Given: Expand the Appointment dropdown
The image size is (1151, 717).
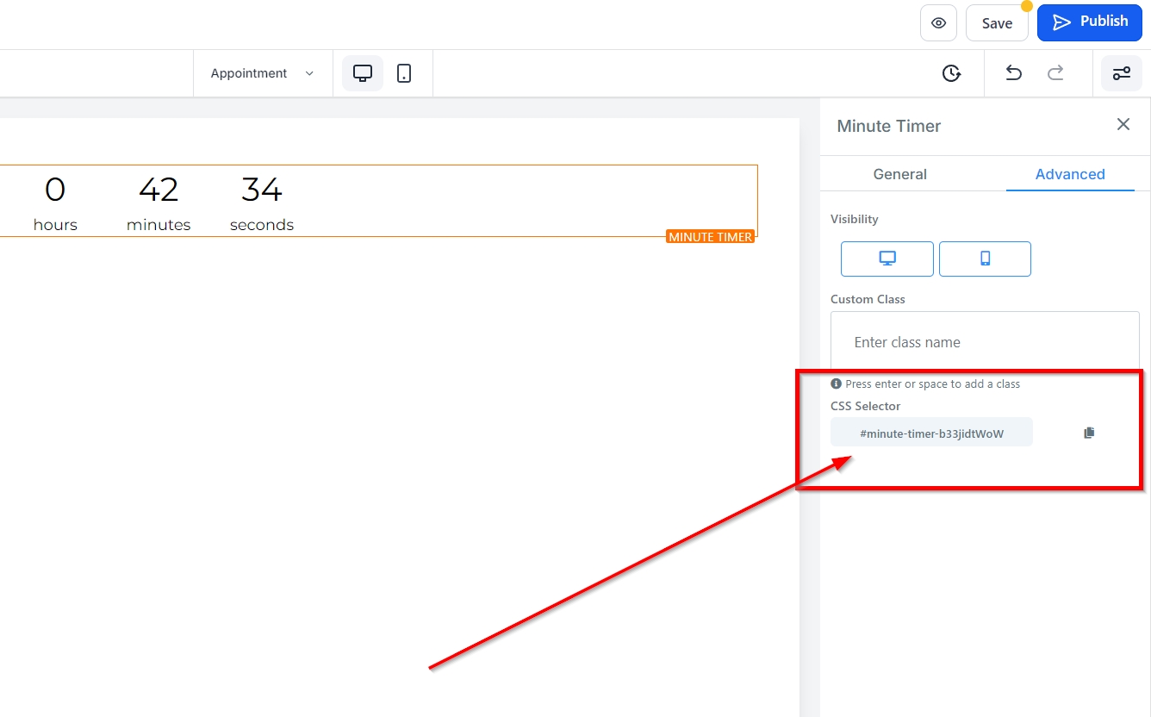Looking at the screenshot, I should pyautogui.click(x=262, y=73).
